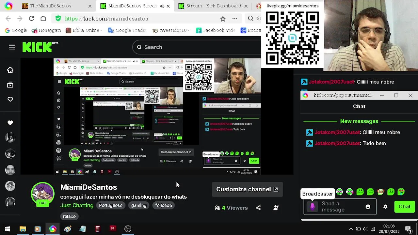Insert the red-haired mustache emote
418x235 pixels.
point(380,192)
